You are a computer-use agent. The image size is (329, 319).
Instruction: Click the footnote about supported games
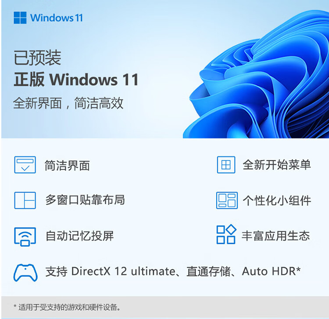coord(67,307)
